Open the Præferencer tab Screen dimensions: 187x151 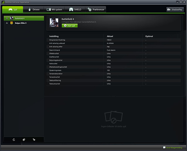(96, 9)
